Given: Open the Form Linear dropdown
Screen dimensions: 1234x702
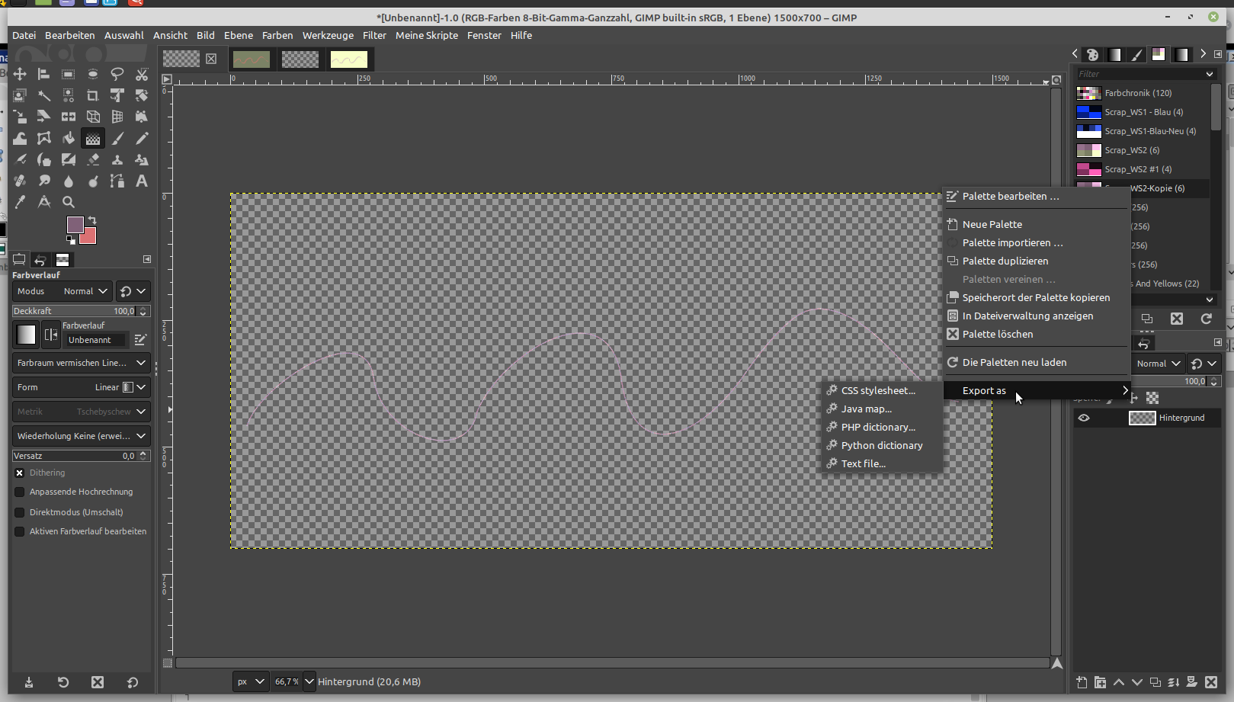Looking at the screenshot, I should click(141, 387).
